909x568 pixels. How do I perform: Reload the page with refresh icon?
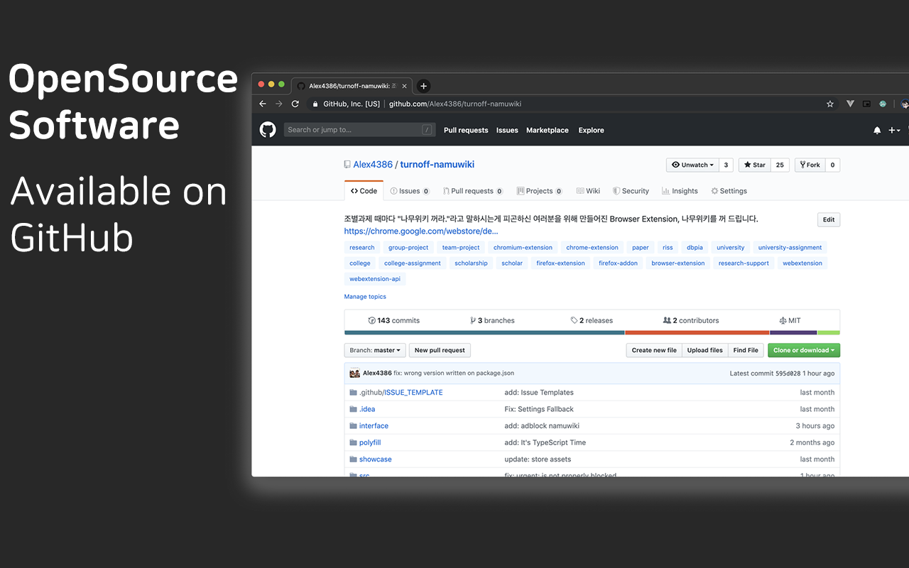coord(295,104)
